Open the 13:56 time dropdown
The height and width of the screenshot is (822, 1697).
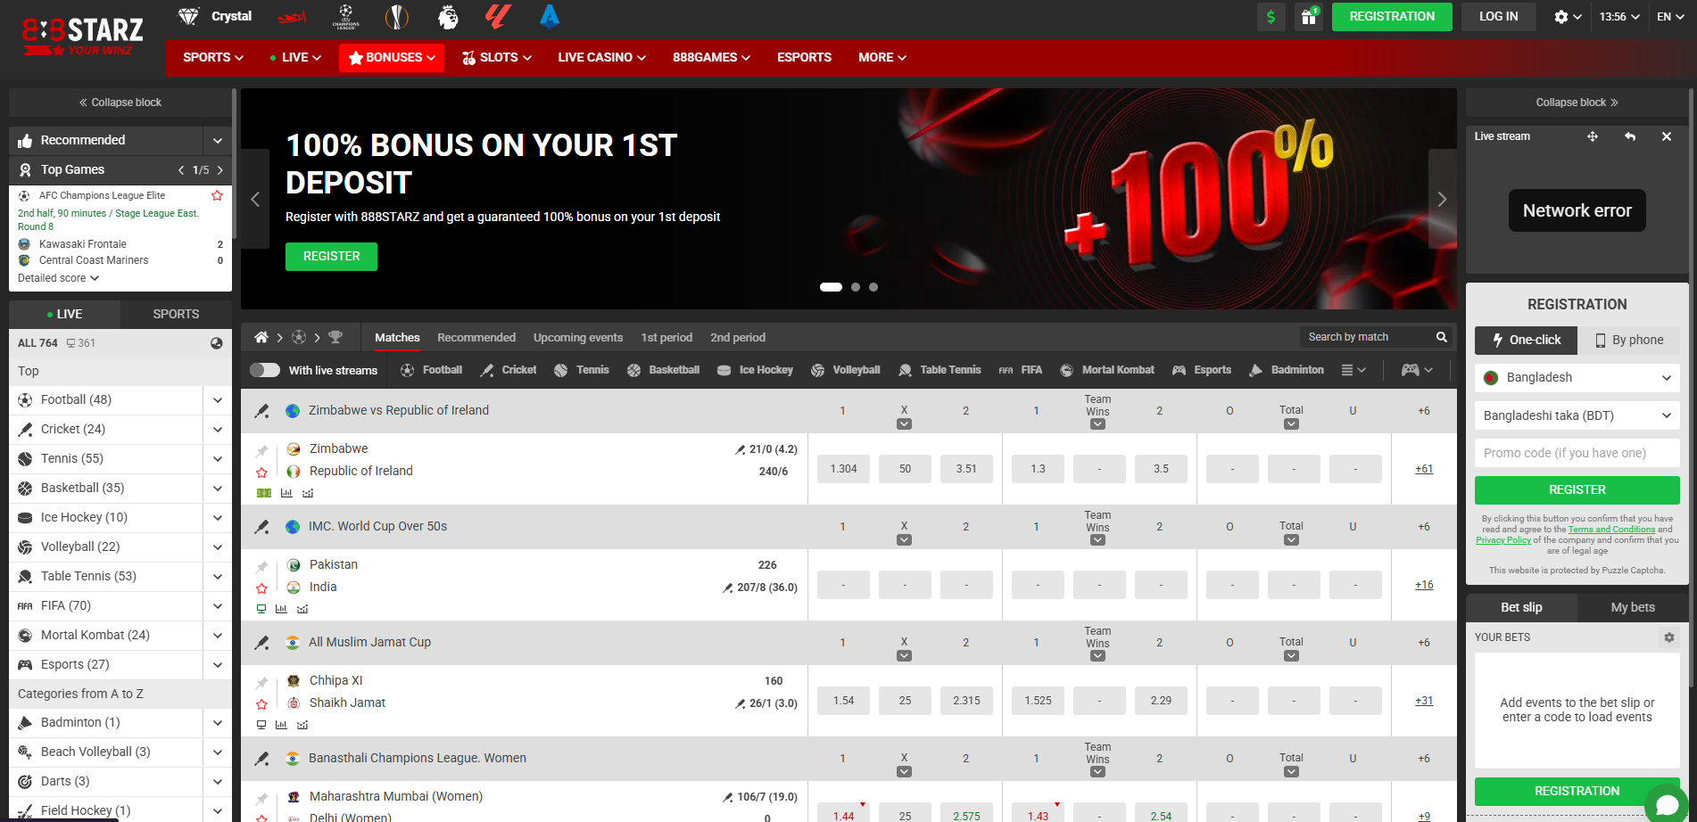point(1619,17)
